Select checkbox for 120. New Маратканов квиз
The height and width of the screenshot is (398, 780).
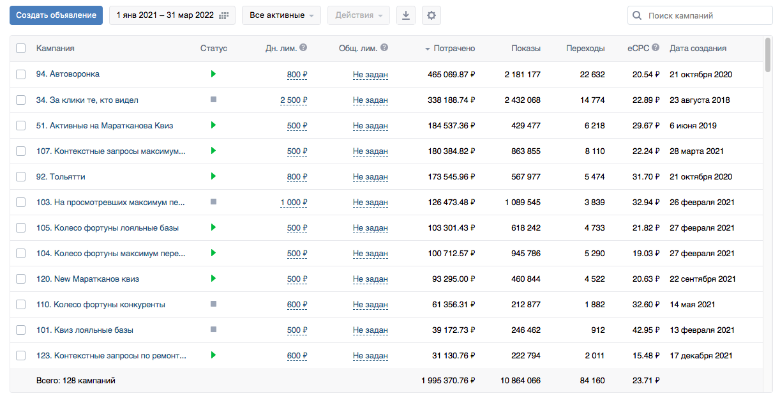[x=21, y=279]
